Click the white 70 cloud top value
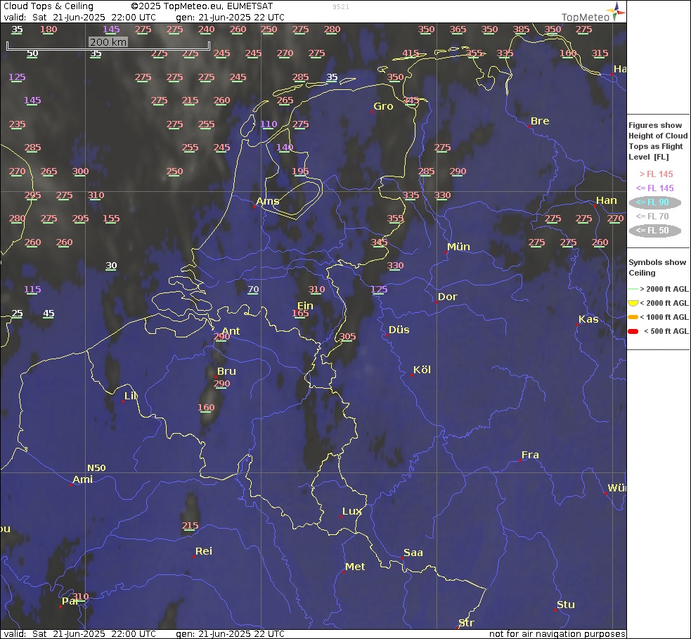 (x=253, y=289)
